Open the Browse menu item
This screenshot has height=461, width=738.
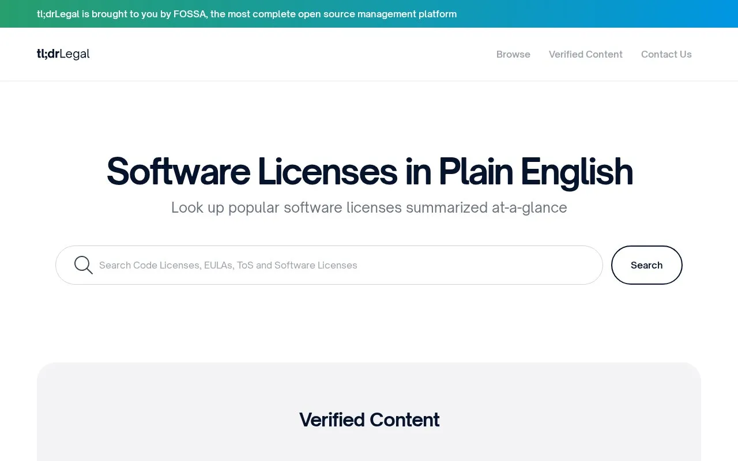(513, 54)
